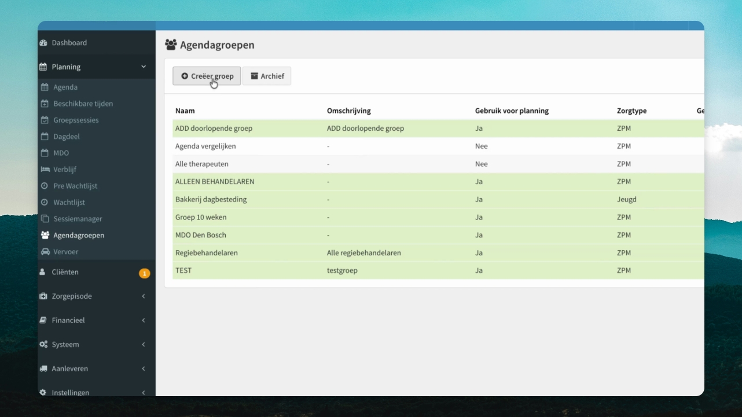Click the Pre Wachtlijst clock icon
This screenshot has height=417, width=742.
(x=45, y=186)
